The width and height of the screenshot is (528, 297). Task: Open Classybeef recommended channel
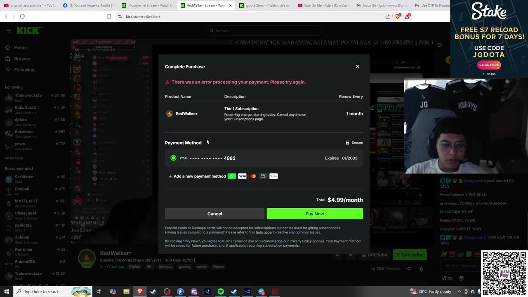(x=35, y=215)
